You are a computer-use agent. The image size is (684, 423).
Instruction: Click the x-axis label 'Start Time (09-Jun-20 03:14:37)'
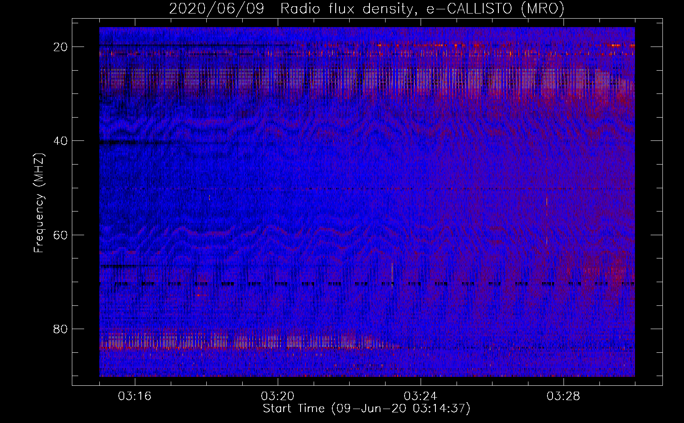coord(367,409)
